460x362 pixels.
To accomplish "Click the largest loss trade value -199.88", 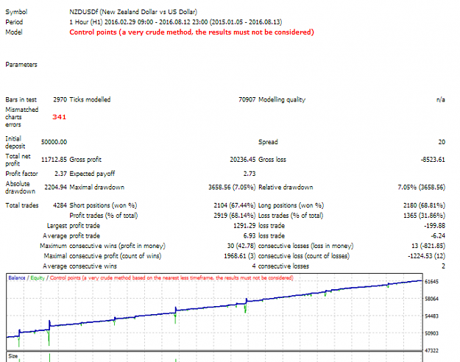I will (x=434, y=226).
